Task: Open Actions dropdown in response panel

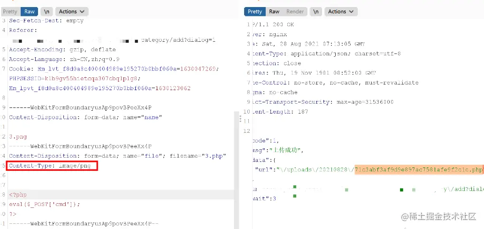Action: tap(341, 12)
